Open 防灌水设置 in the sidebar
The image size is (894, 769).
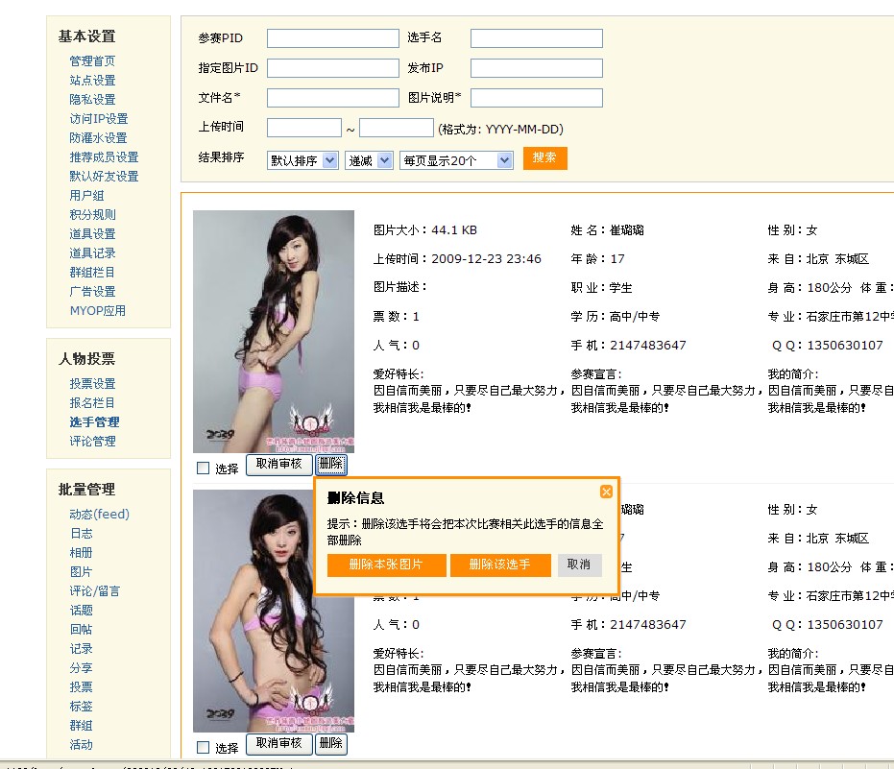click(x=98, y=138)
